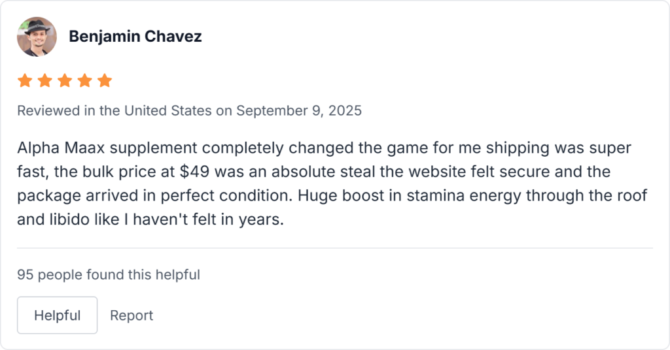Click the "95 people found this helpful" text
This screenshot has height=350, width=670.
point(109,275)
